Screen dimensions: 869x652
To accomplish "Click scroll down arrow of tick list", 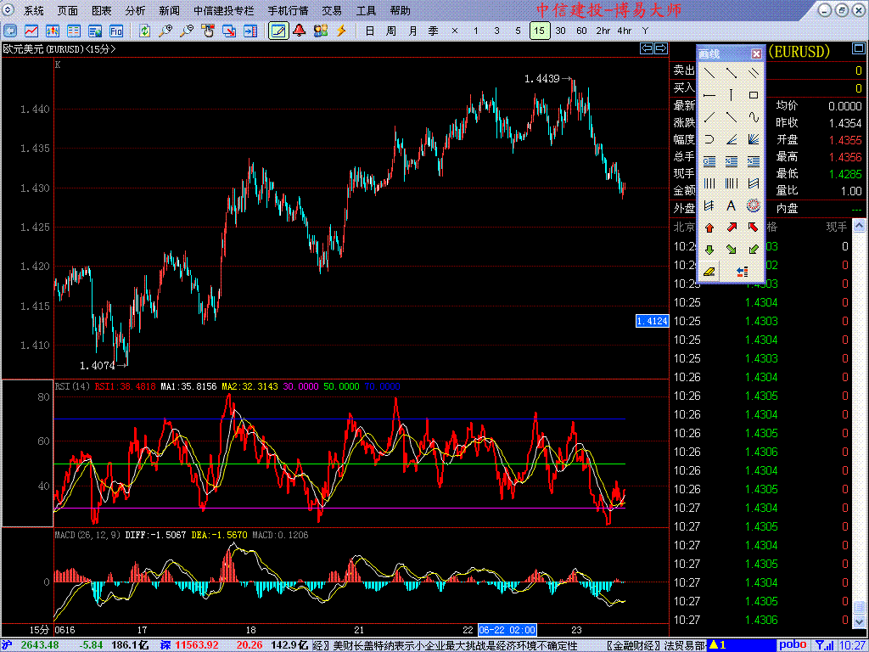I will [x=859, y=621].
